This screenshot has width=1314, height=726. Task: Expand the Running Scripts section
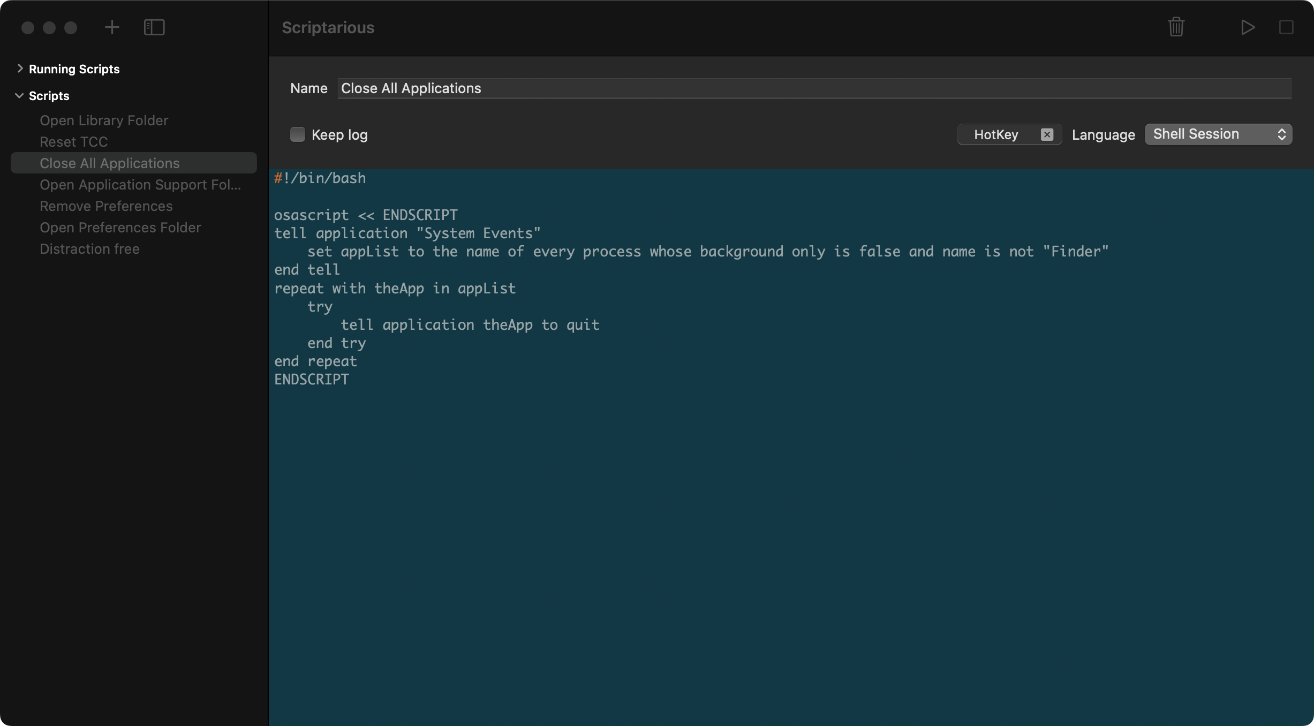coord(20,69)
